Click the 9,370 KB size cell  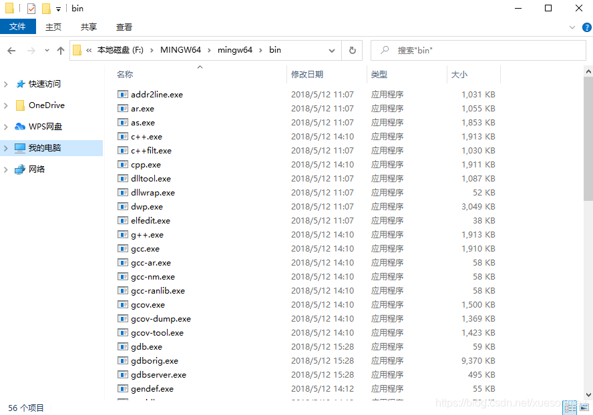pyautogui.click(x=478, y=361)
